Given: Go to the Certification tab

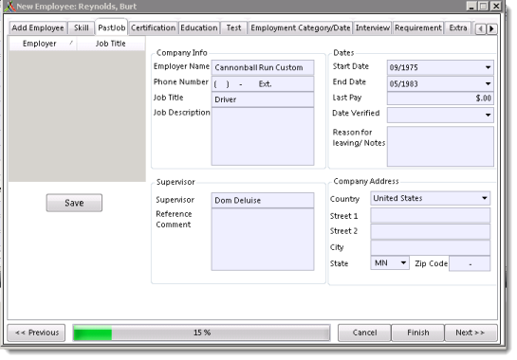Looking at the screenshot, I should point(154,28).
